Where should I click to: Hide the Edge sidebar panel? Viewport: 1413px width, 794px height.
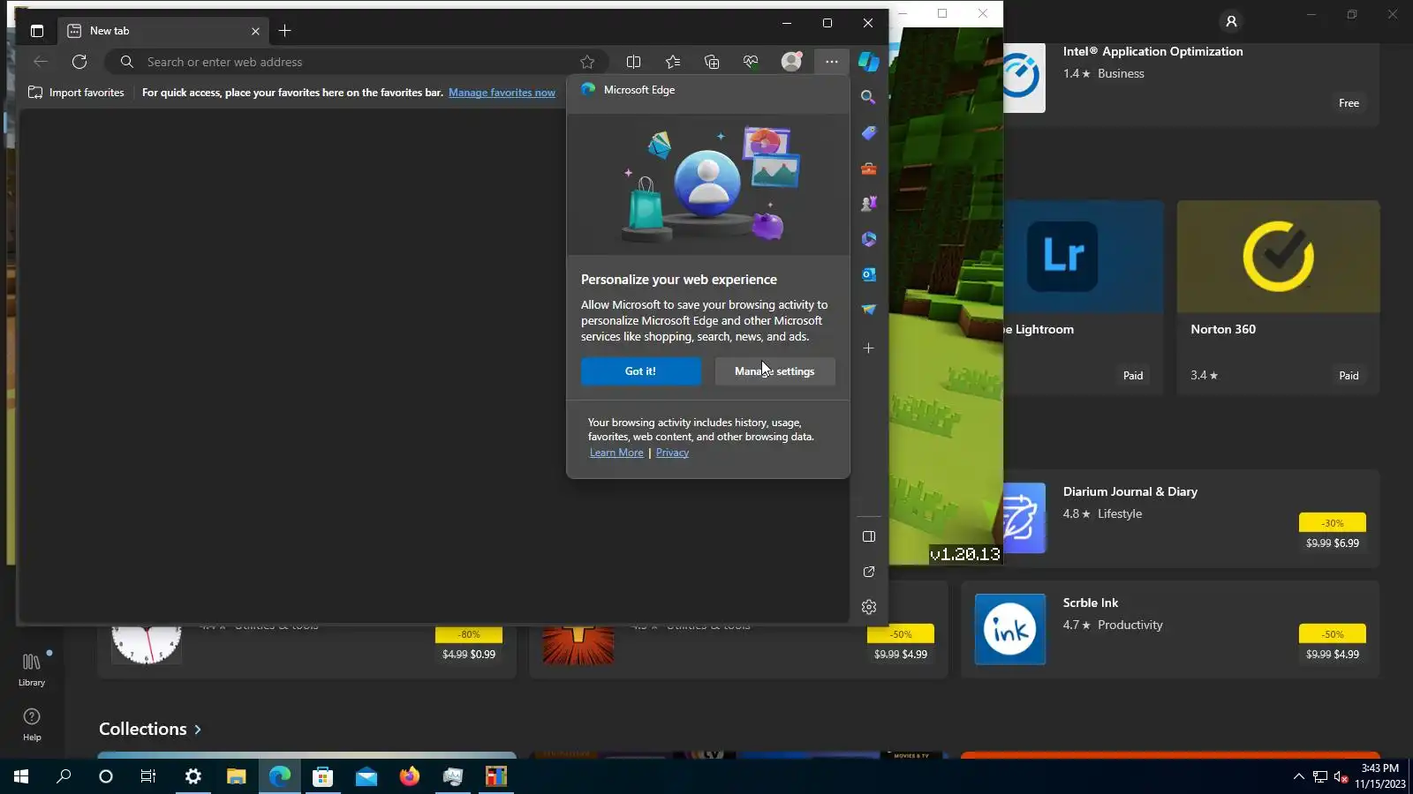(869, 536)
